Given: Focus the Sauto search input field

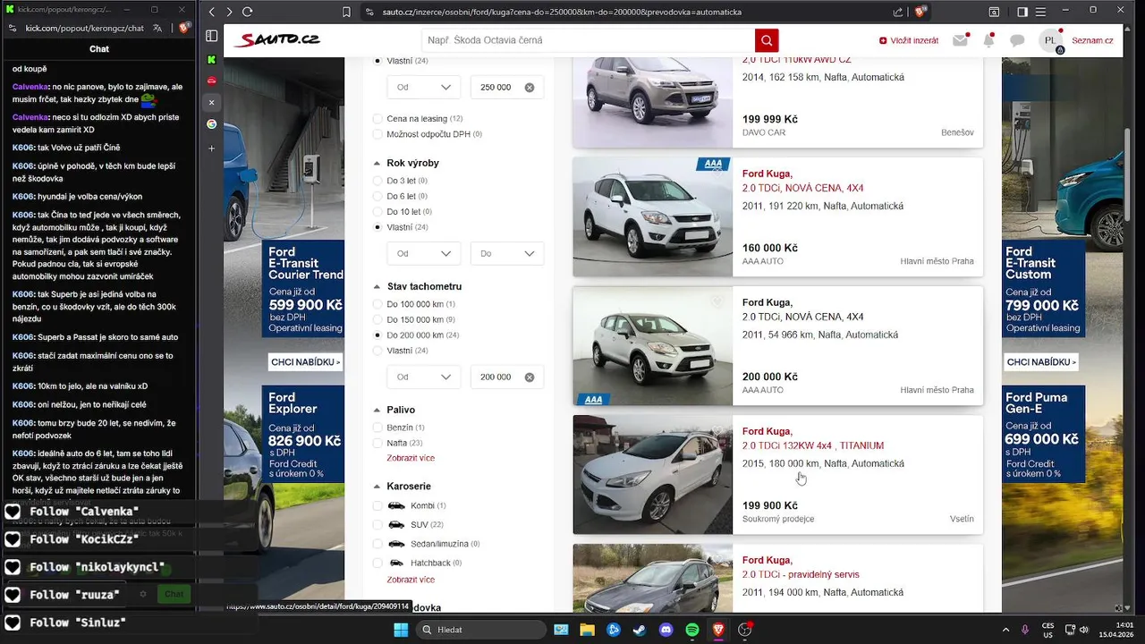Looking at the screenshot, I should 589,40.
